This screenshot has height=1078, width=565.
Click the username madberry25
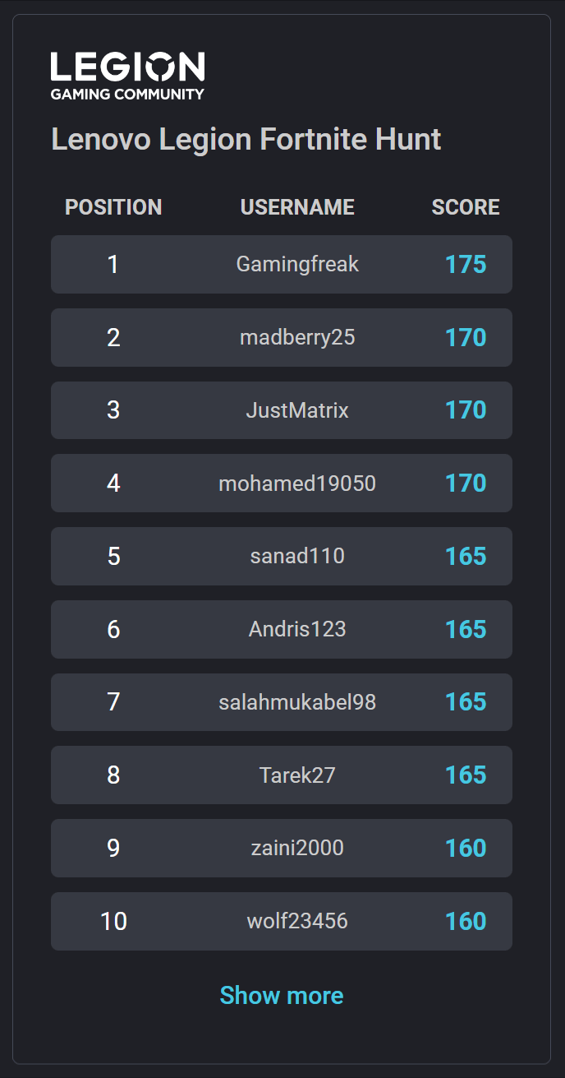(x=297, y=337)
